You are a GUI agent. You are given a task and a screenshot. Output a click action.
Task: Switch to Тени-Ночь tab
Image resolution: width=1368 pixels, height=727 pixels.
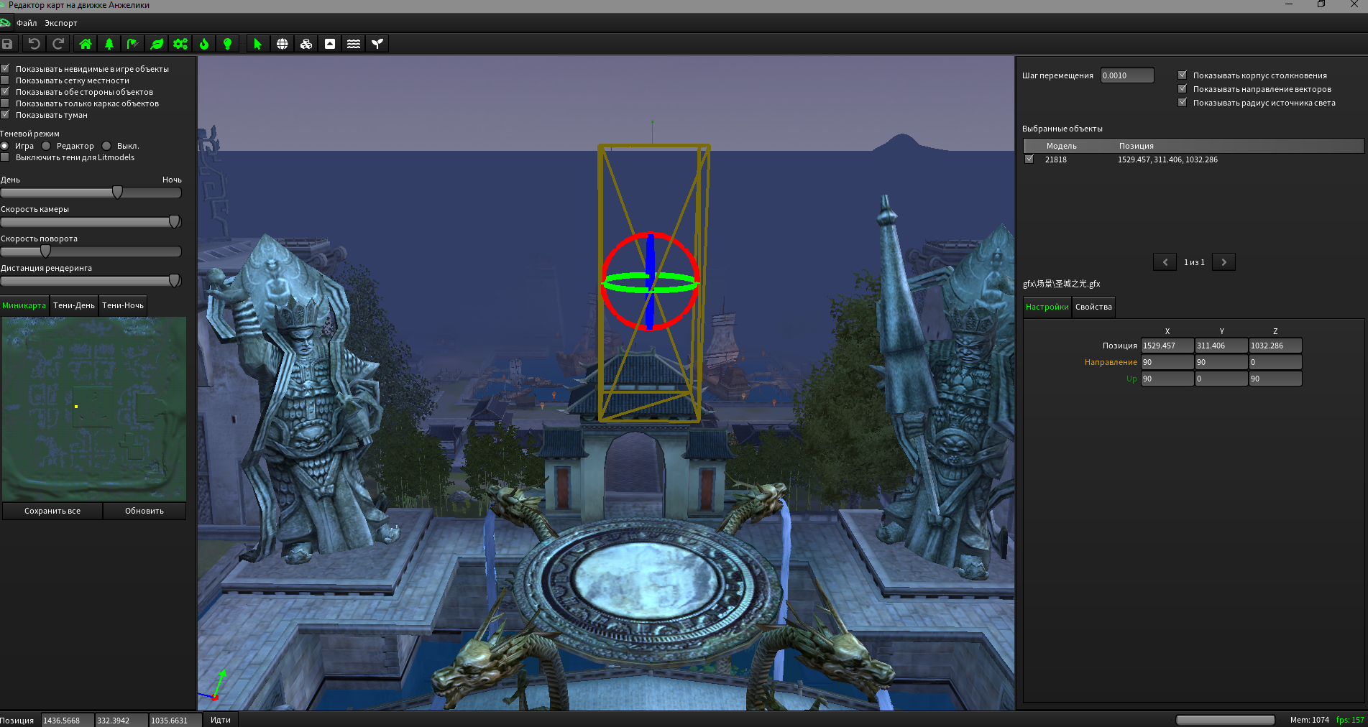123,305
